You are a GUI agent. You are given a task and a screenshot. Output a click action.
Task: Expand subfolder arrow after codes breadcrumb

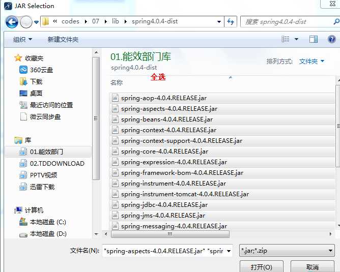[86, 22]
